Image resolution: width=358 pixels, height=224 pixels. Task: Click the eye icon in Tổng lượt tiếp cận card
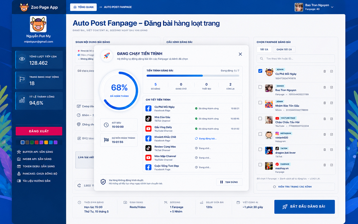pos(22,59)
